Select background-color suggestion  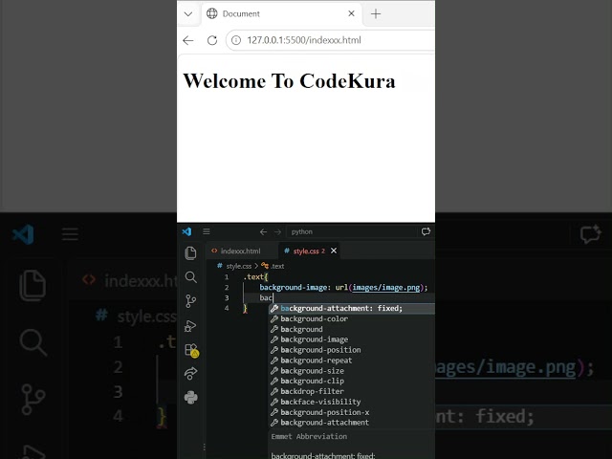[352, 318]
